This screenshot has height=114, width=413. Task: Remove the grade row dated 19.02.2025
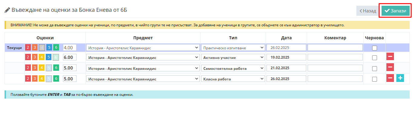click(390, 57)
